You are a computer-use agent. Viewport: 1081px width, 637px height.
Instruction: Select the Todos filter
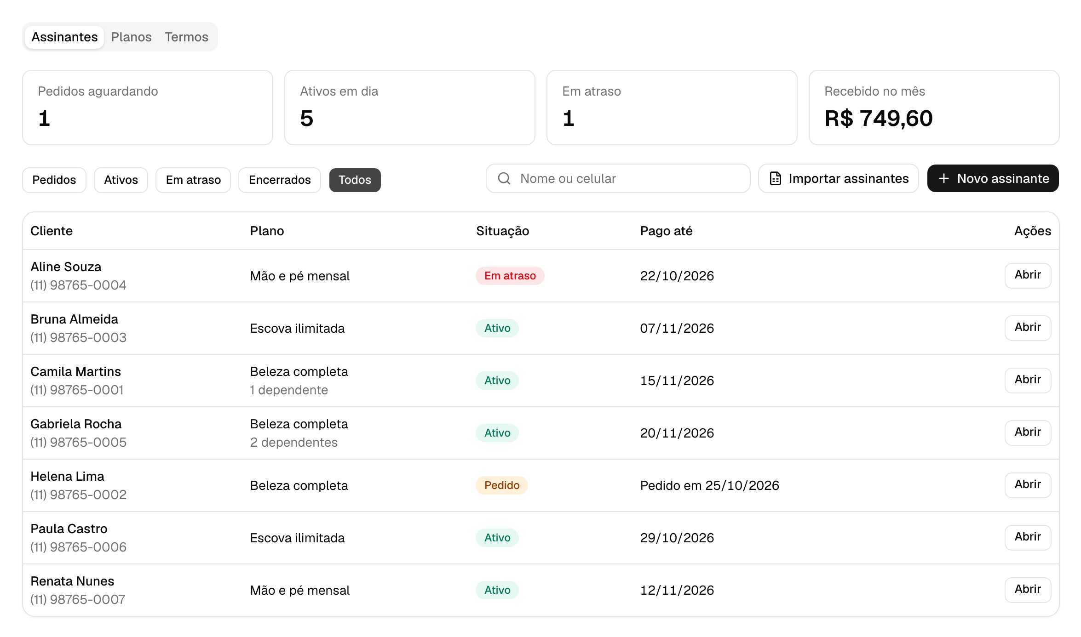pos(355,180)
